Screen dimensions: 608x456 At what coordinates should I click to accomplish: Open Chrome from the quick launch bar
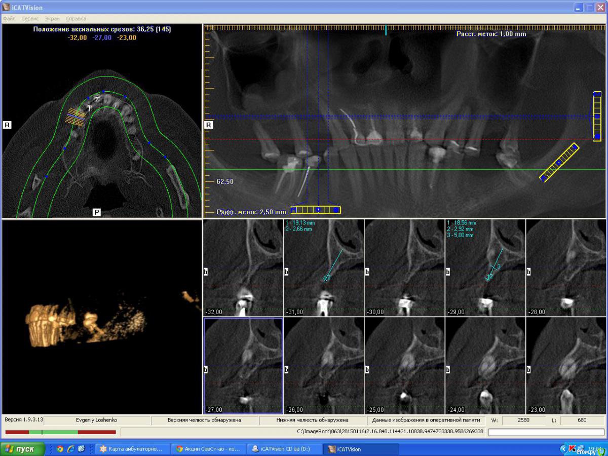click(60, 449)
